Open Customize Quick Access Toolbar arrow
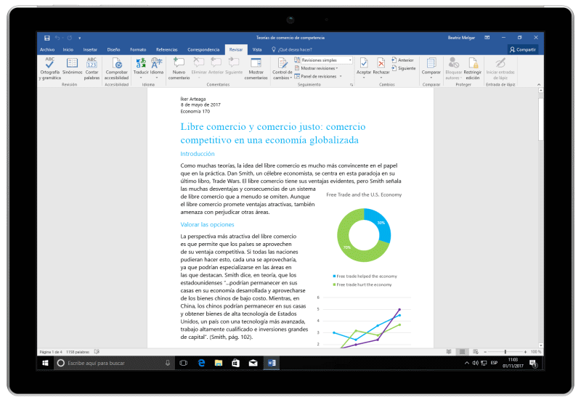The image size is (581, 402). [79, 38]
